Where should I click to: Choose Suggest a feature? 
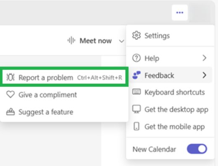64,112
